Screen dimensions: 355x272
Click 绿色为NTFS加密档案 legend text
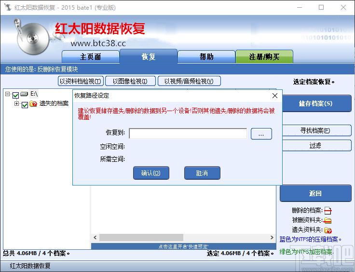pos(306,252)
